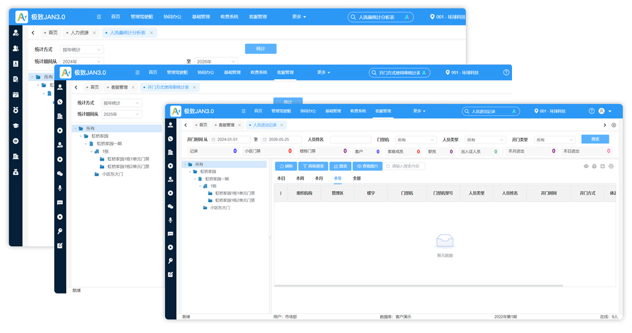This screenshot has width=632, height=333.
Task: Click the 人员姓名 input field
Action: [x=350, y=140]
